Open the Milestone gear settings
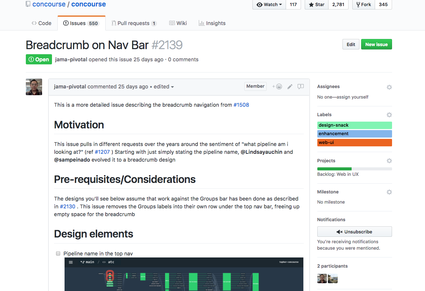This screenshot has width=425, height=291. point(389,192)
